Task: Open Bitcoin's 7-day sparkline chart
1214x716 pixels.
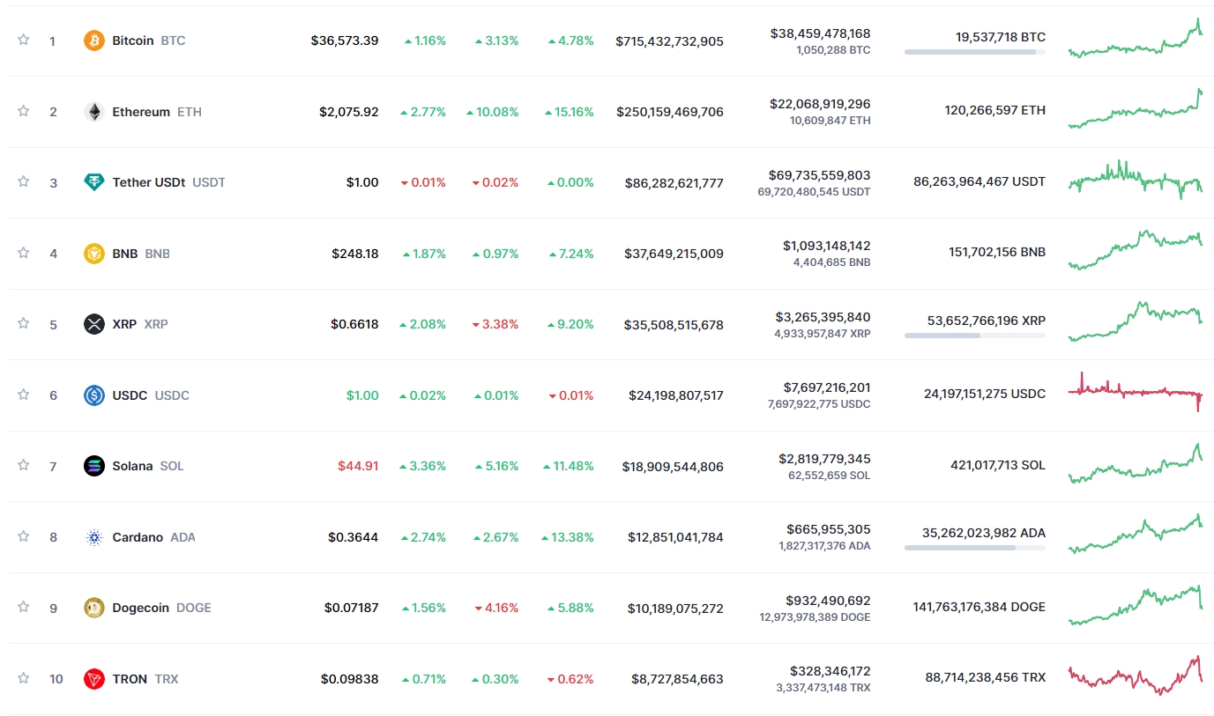Action: pos(1135,40)
